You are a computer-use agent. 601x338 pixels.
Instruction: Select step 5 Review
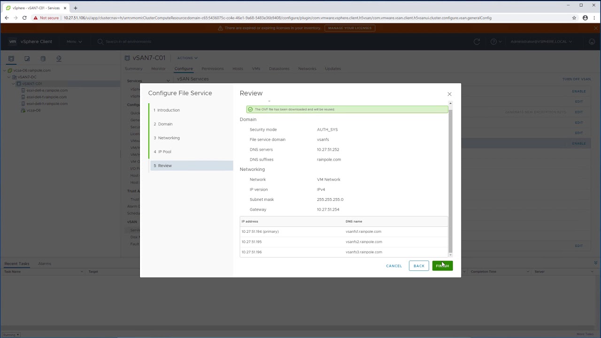coord(192,165)
